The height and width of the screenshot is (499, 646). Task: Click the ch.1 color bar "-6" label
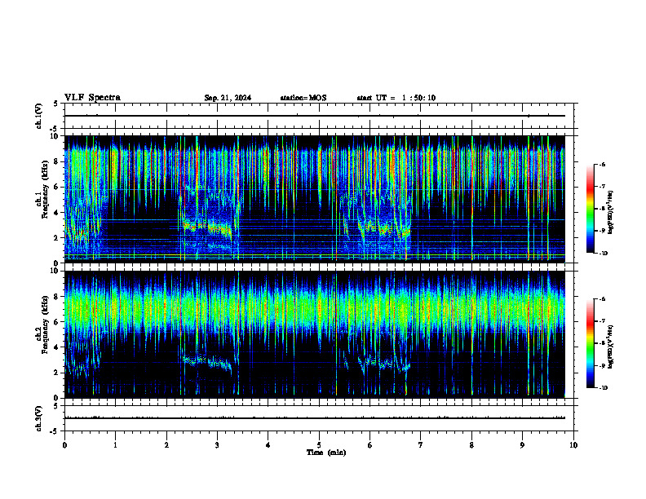[x=602, y=165]
